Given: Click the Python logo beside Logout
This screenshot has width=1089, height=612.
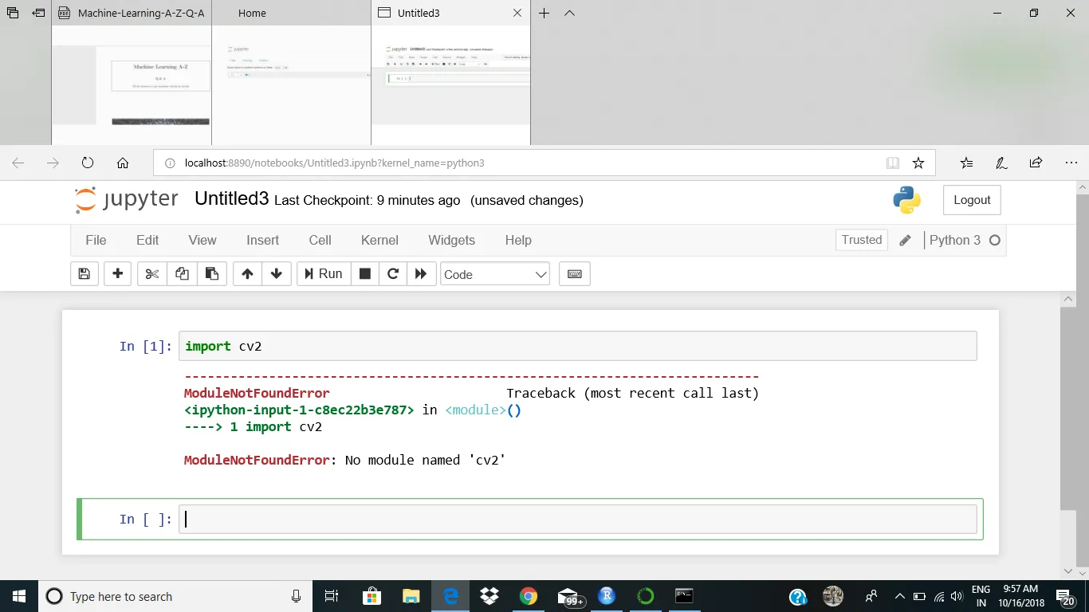Looking at the screenshot, I should coord(907,200).
